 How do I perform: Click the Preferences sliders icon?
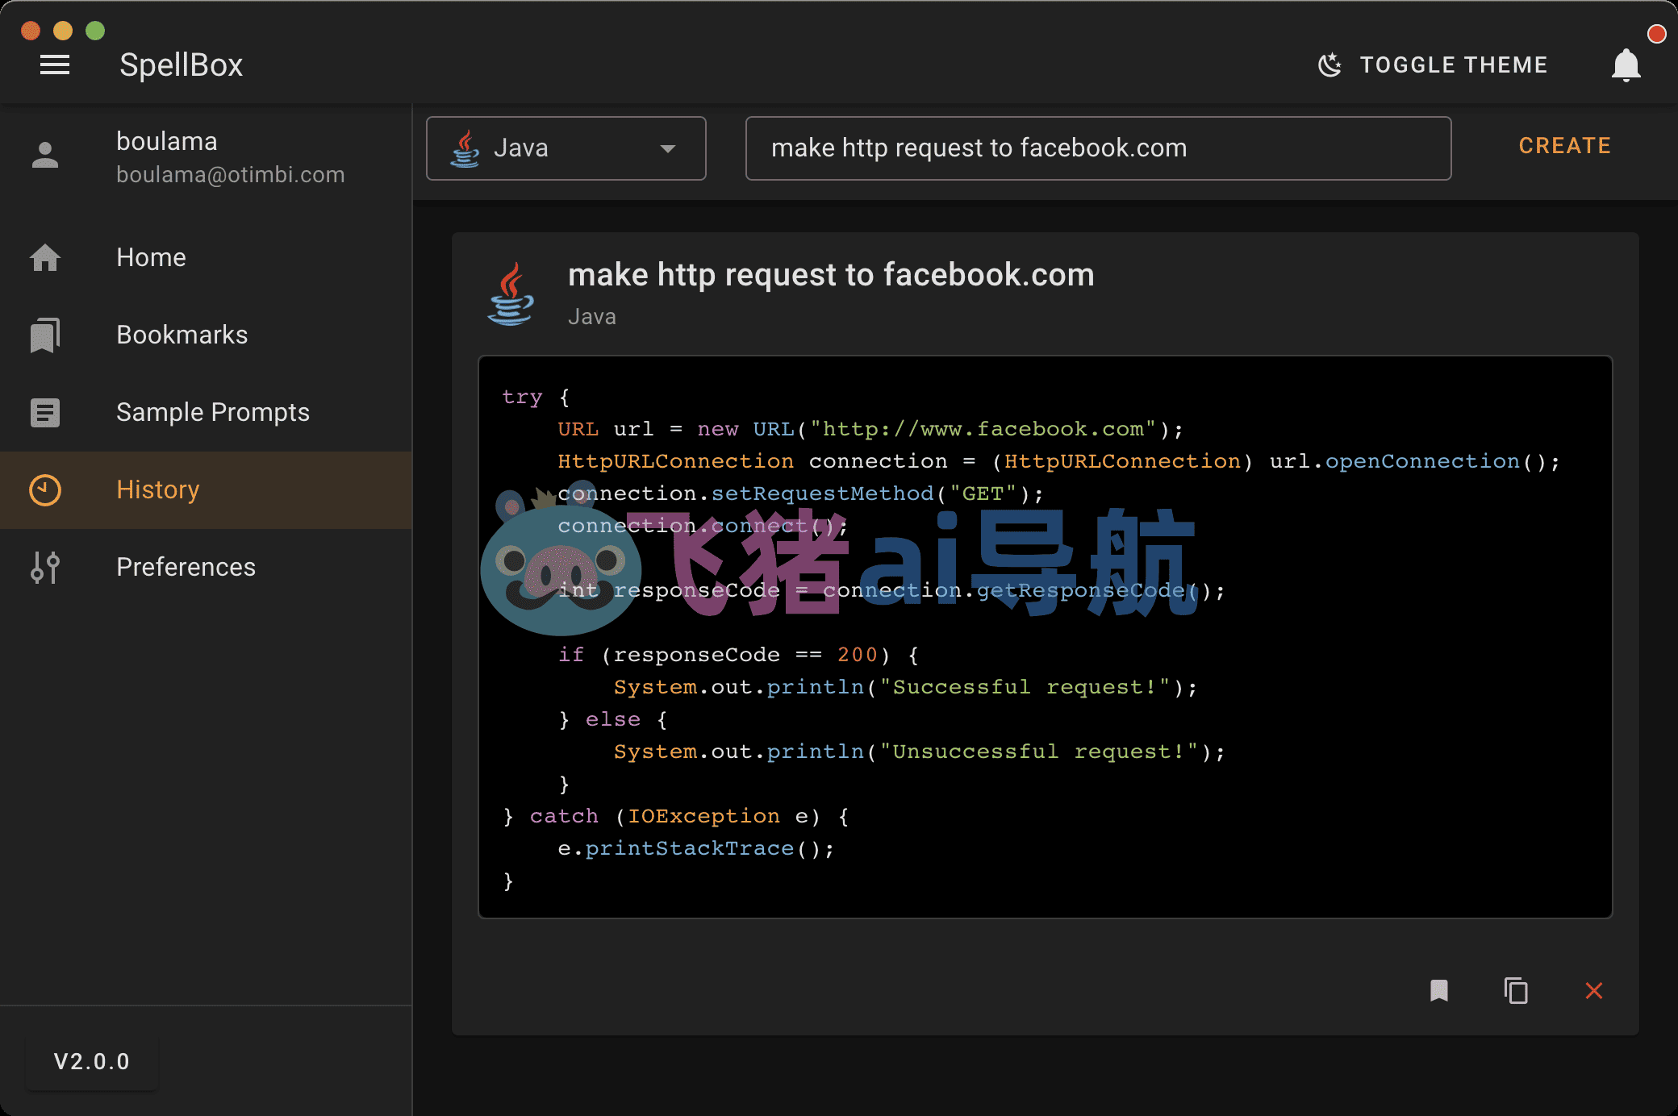coord(45,567)
